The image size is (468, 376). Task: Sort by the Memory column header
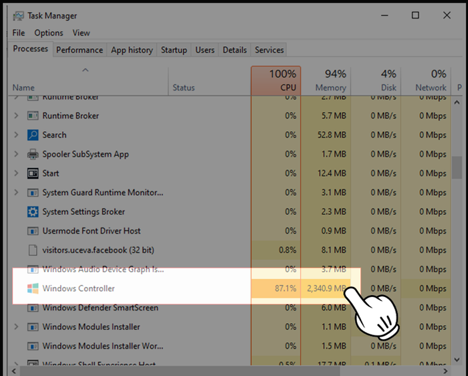tap(326, 81)
